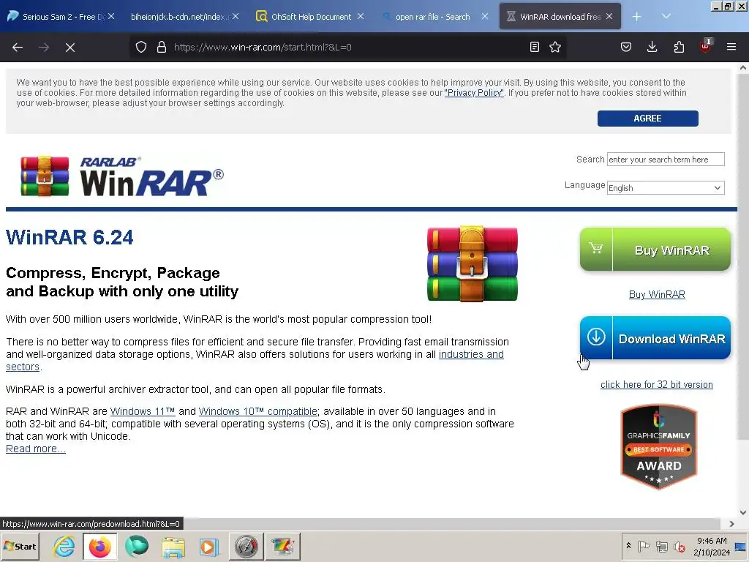Open the Firefox hamburger application menu

click(731, 47)
